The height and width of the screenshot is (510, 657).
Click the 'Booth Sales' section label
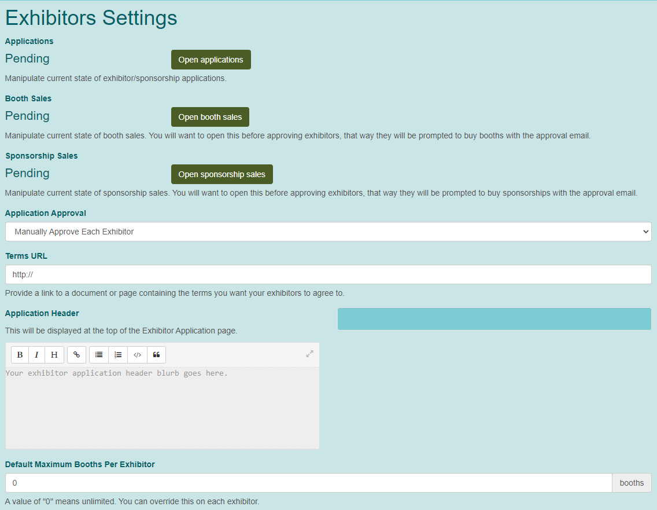pos(28,98)
